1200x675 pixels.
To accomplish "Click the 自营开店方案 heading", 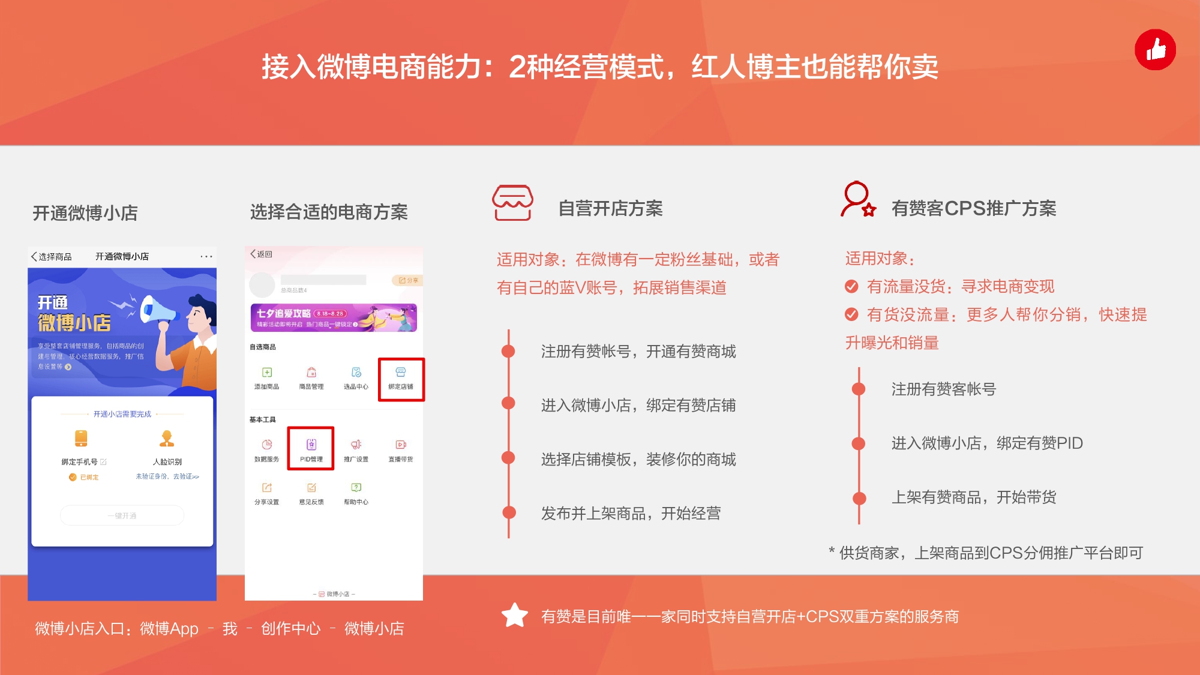I will [x=610, y=208].
